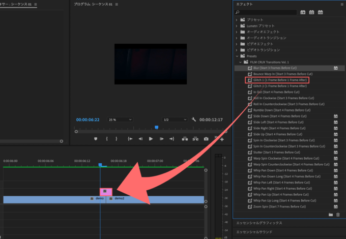Select Slide Up preset
The width and height of the screenshot is (346, 239).
(278, 134)
